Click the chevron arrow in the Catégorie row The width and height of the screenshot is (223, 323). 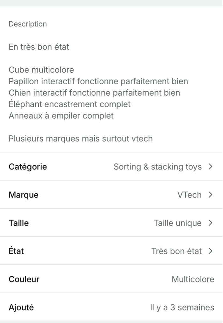pos(210,167)
